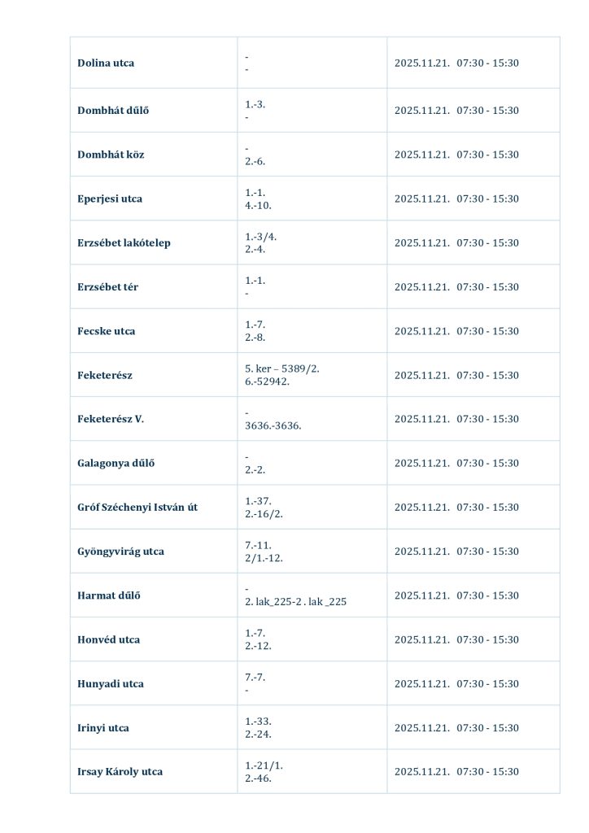The height and width of the screenshot is (833, 589).
Task: Click the Honvéd utca street name
Action: 108,639
